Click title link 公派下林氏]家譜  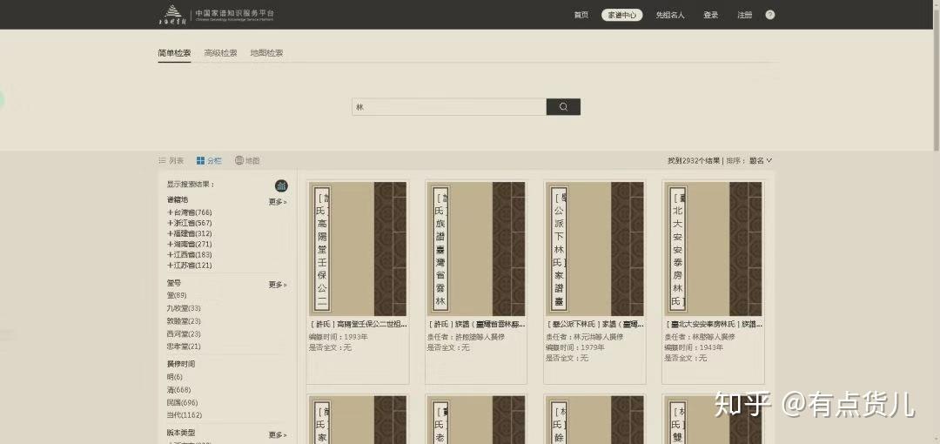[x=594, y=324]
